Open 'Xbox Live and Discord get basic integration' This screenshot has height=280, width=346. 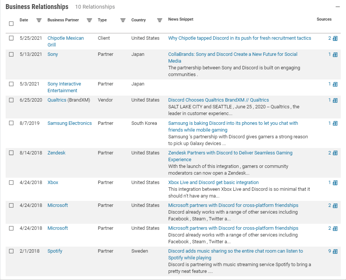[x=213, y=183]
